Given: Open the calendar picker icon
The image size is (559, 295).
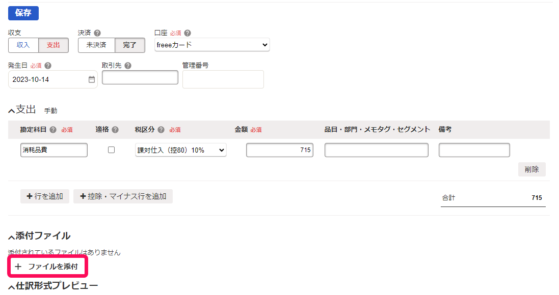Looking at the screenshot, I should click(x=92, y=79).
